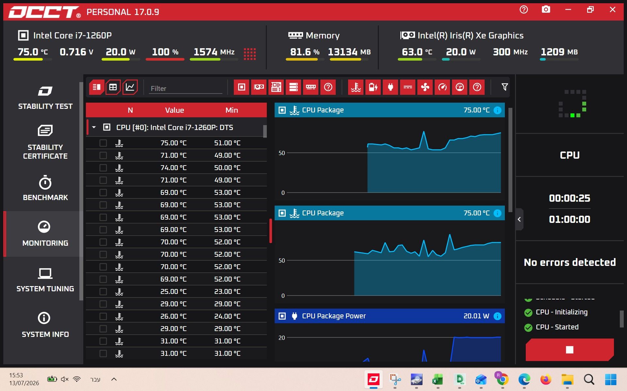Check the sensor row with 25.00 °C value
The image size is (627, 391).
tap(103, 292)
